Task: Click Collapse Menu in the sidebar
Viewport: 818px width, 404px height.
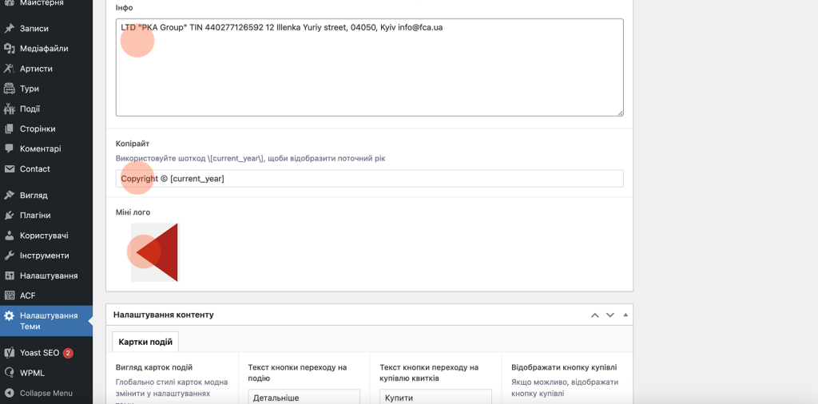Action: 46,393
